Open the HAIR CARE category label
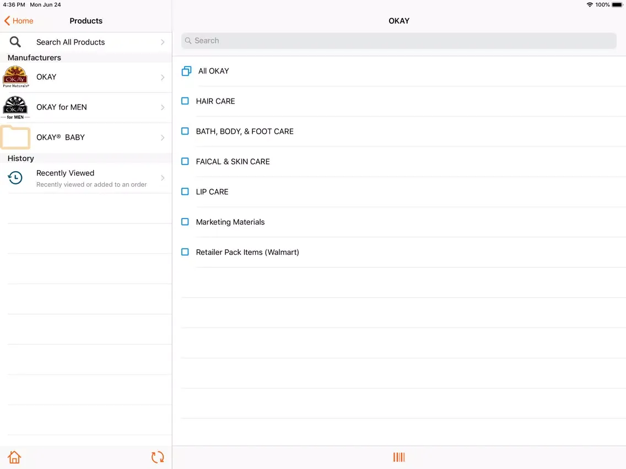The width and height of the screenshot is (626, 469). (215, 101)
